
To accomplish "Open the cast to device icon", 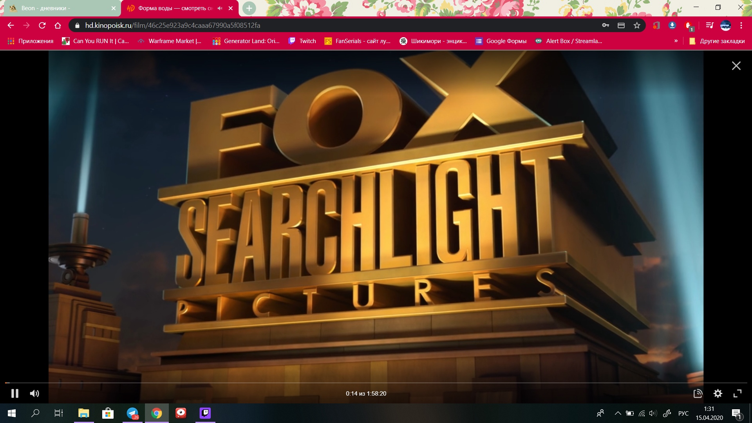I will pos(698,393).
